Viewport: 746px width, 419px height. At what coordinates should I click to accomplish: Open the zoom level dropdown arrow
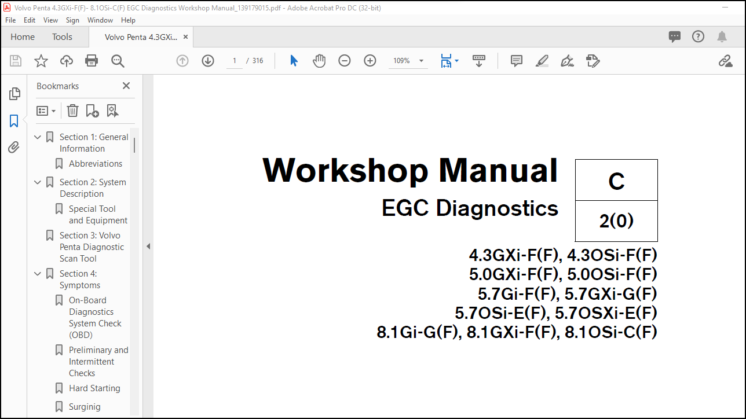tap(421, 61)
